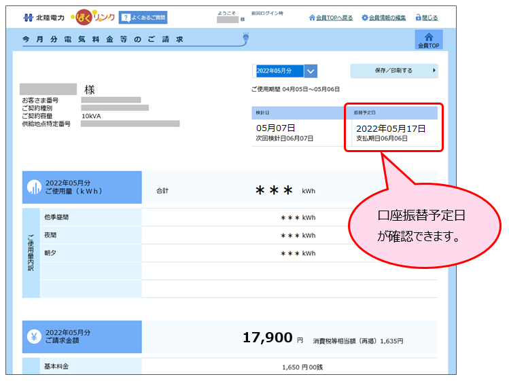The width and height of the screenshot is (509, 381).
Task: Click the 保存/印刷する button
Action: [x=391, y=71]
